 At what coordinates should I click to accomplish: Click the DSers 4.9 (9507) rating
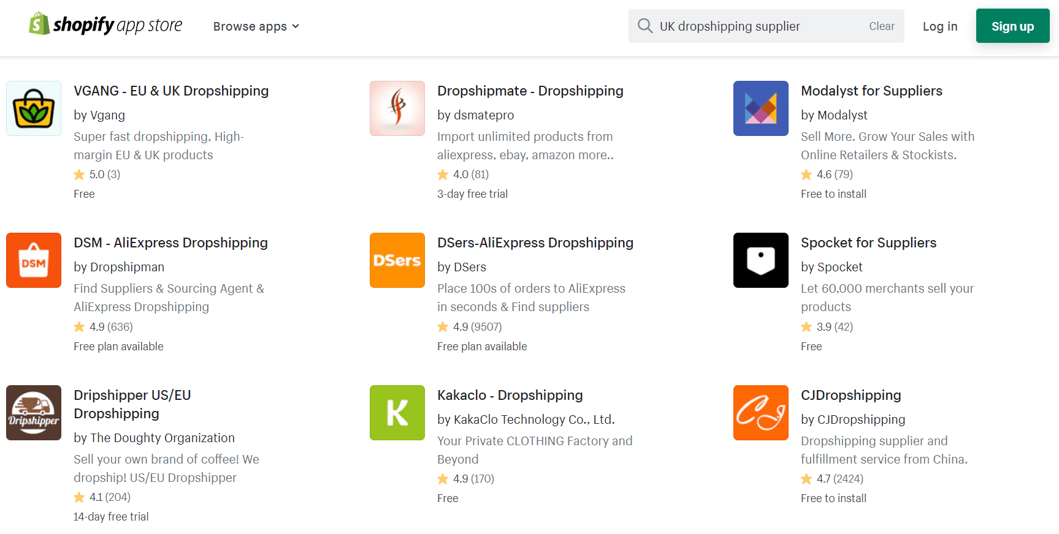pyautogui.click(x=470, y=327)
